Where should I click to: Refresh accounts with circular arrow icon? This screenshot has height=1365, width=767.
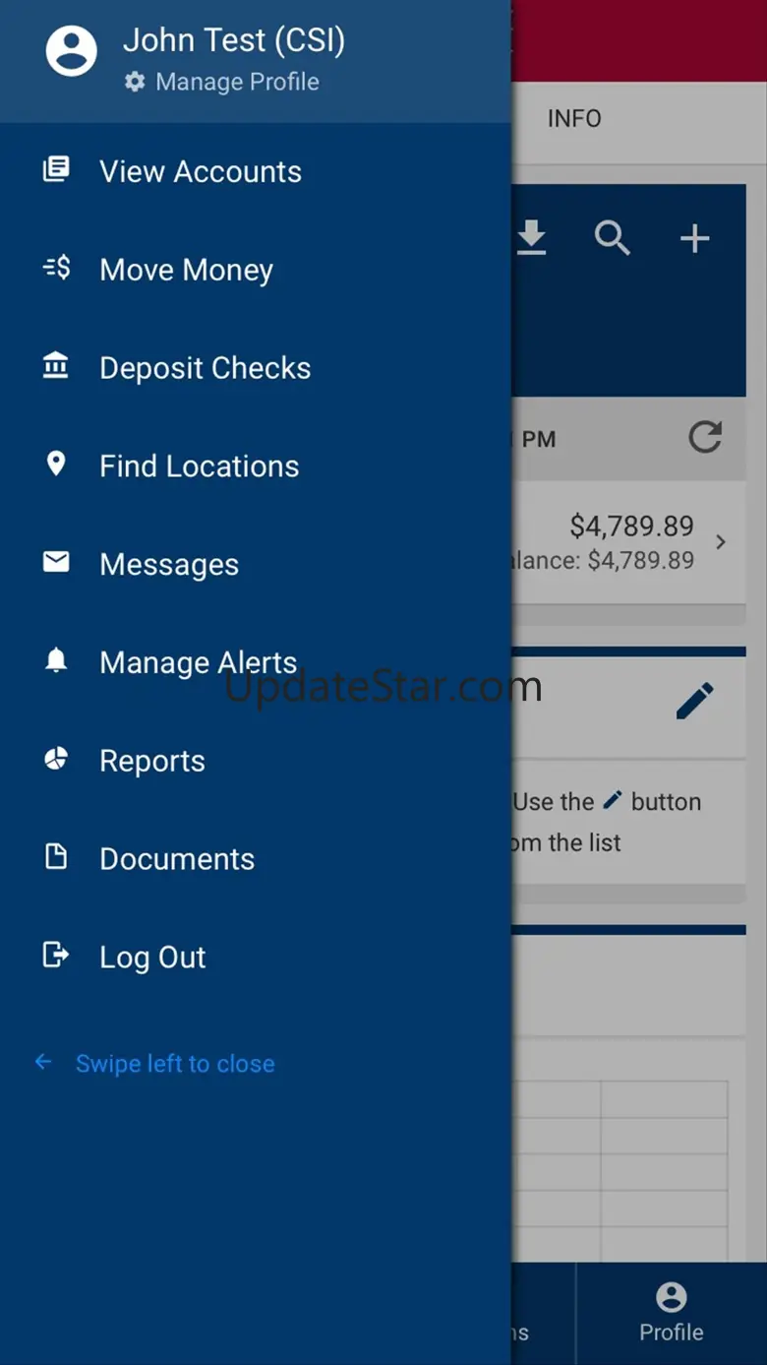point(705,437)
